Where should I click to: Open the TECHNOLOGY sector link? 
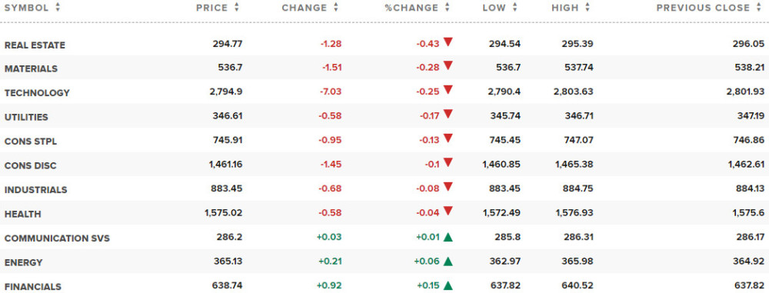(x=37, y=93)
